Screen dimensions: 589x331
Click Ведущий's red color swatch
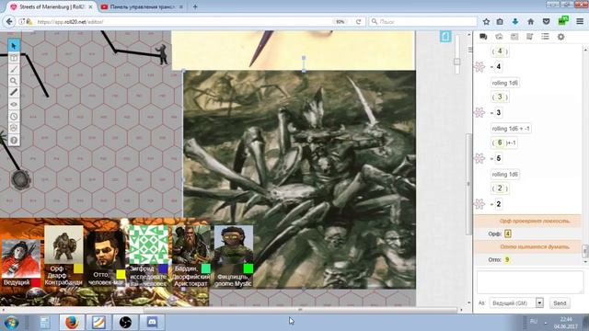(x=36, y=282)
